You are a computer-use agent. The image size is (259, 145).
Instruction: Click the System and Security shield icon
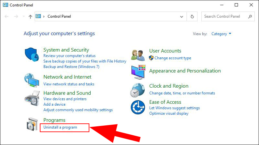pyautogui.click(x=32, y=54)
